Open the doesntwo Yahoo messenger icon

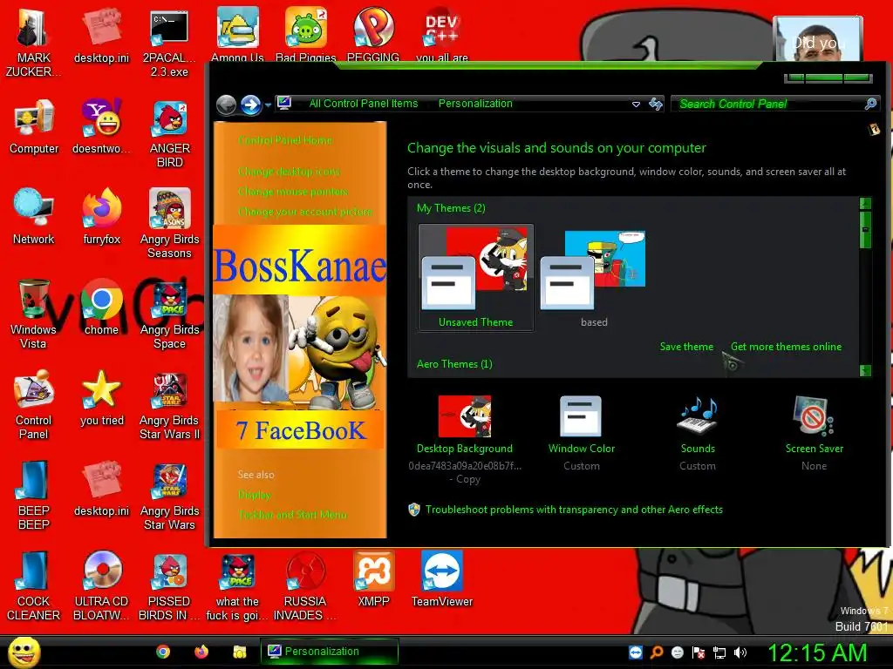pos(101,126)
